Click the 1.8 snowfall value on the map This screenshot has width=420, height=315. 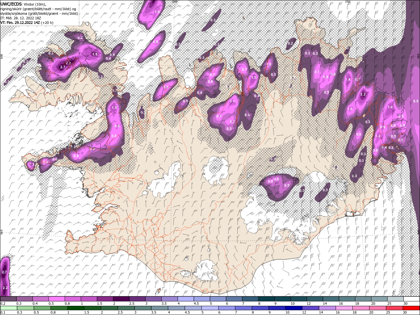(x=95, y=54)
